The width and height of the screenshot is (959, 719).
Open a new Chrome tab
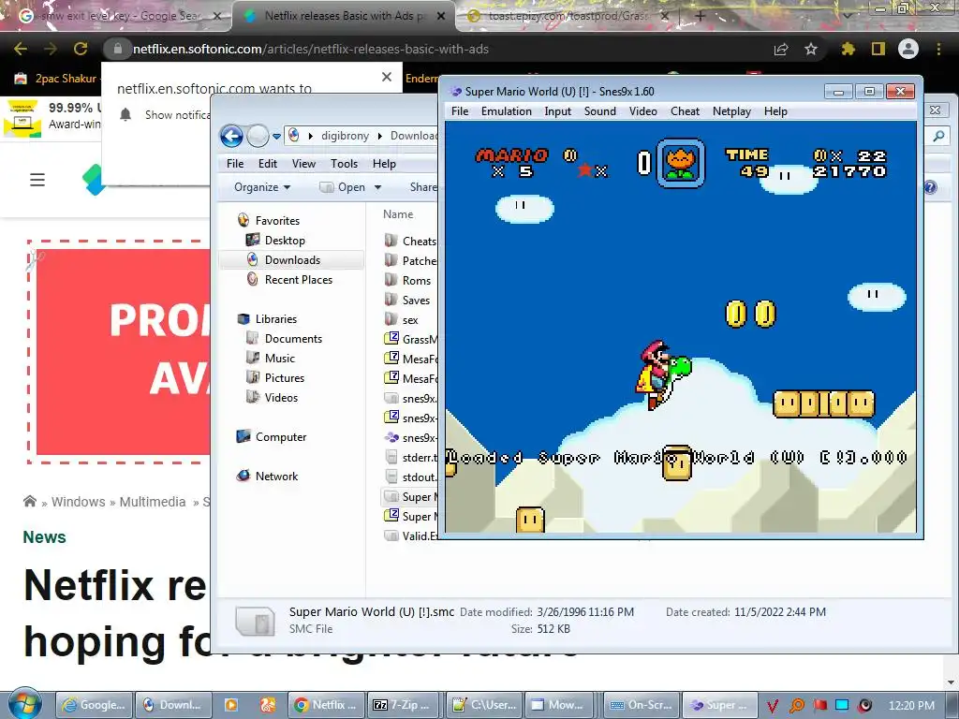(x=701, y=16)
